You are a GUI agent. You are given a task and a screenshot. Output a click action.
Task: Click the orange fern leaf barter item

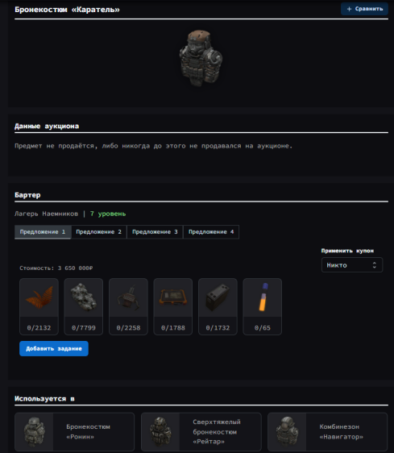39,306
